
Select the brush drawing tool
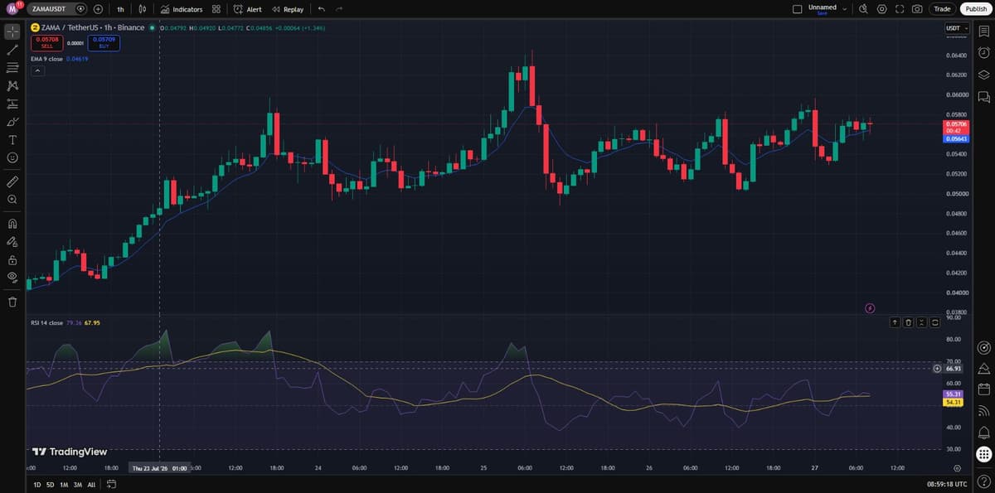(x=12, y=122)
